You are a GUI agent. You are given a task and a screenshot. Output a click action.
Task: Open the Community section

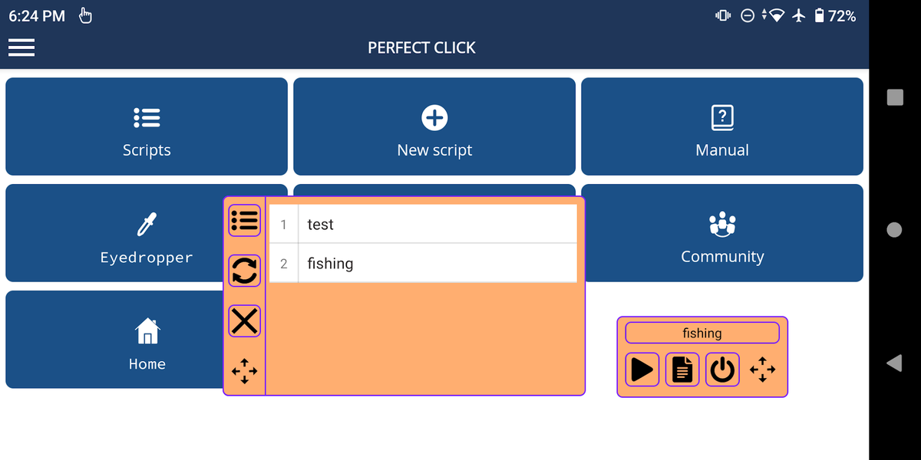pos(722,232)
